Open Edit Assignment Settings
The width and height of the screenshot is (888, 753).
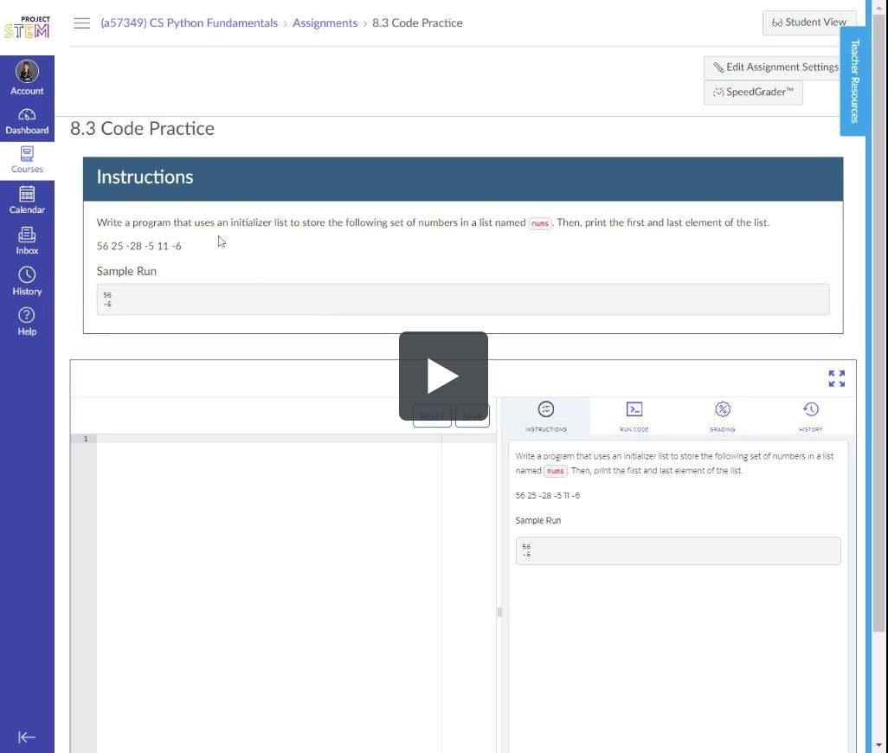(x=775, y=68)
